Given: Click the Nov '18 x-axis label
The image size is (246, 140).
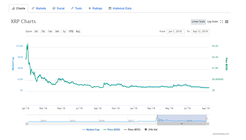Looking at the screenshot, I should pos(116,108).
